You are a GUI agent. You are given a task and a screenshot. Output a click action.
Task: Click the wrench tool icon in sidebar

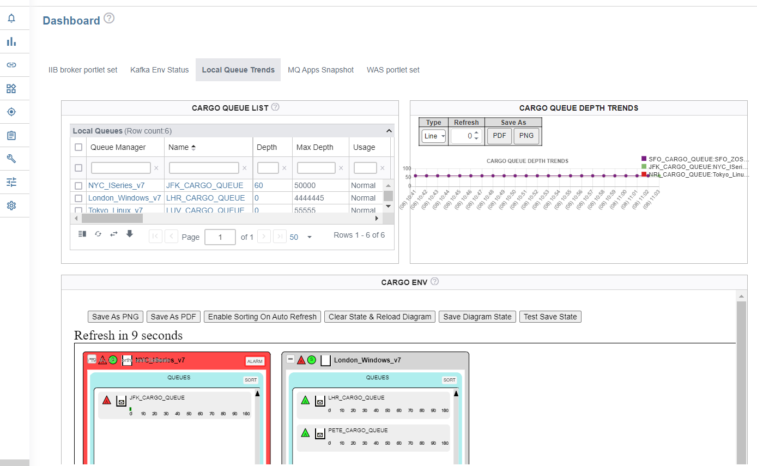pyautogui.click(x=11, y=158)
